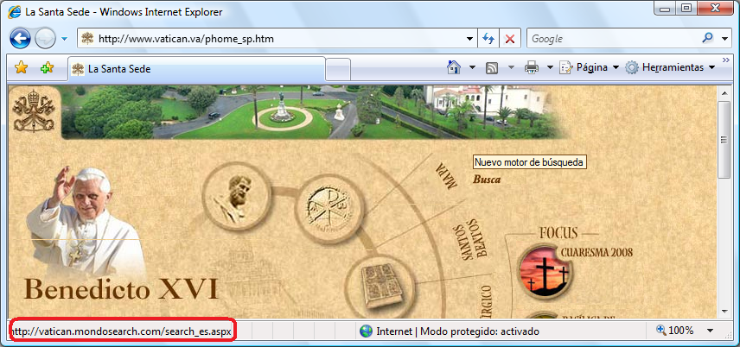This screenshot has width=740, height=347.
Task: Click the Saint Peter profile medallion
Action: (x=236, y=196)
